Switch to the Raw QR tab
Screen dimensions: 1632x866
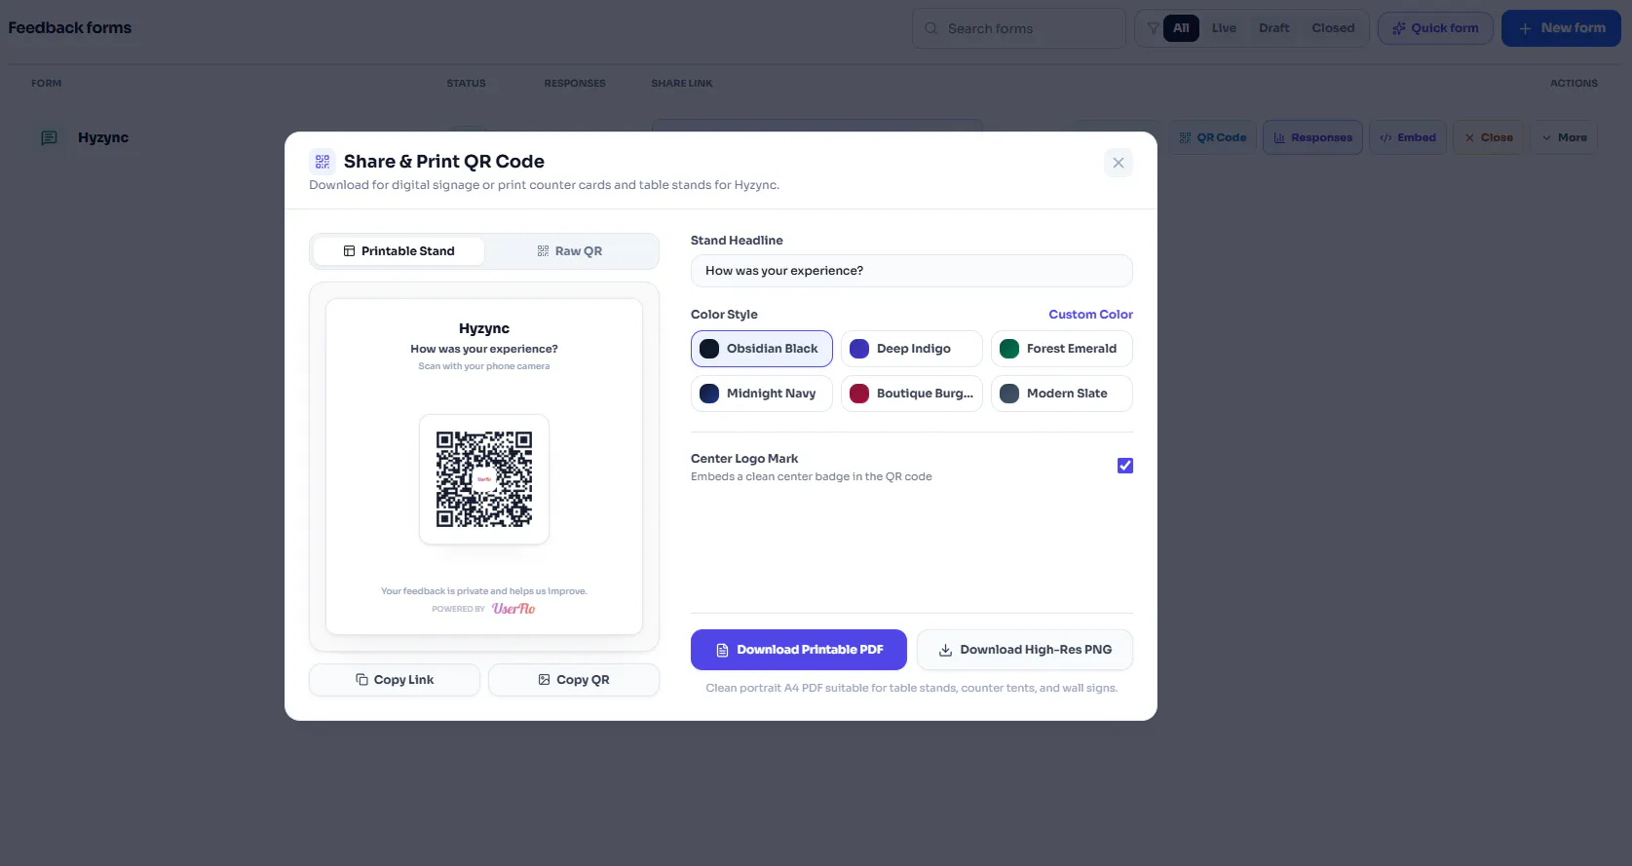[x=570, y=251]
